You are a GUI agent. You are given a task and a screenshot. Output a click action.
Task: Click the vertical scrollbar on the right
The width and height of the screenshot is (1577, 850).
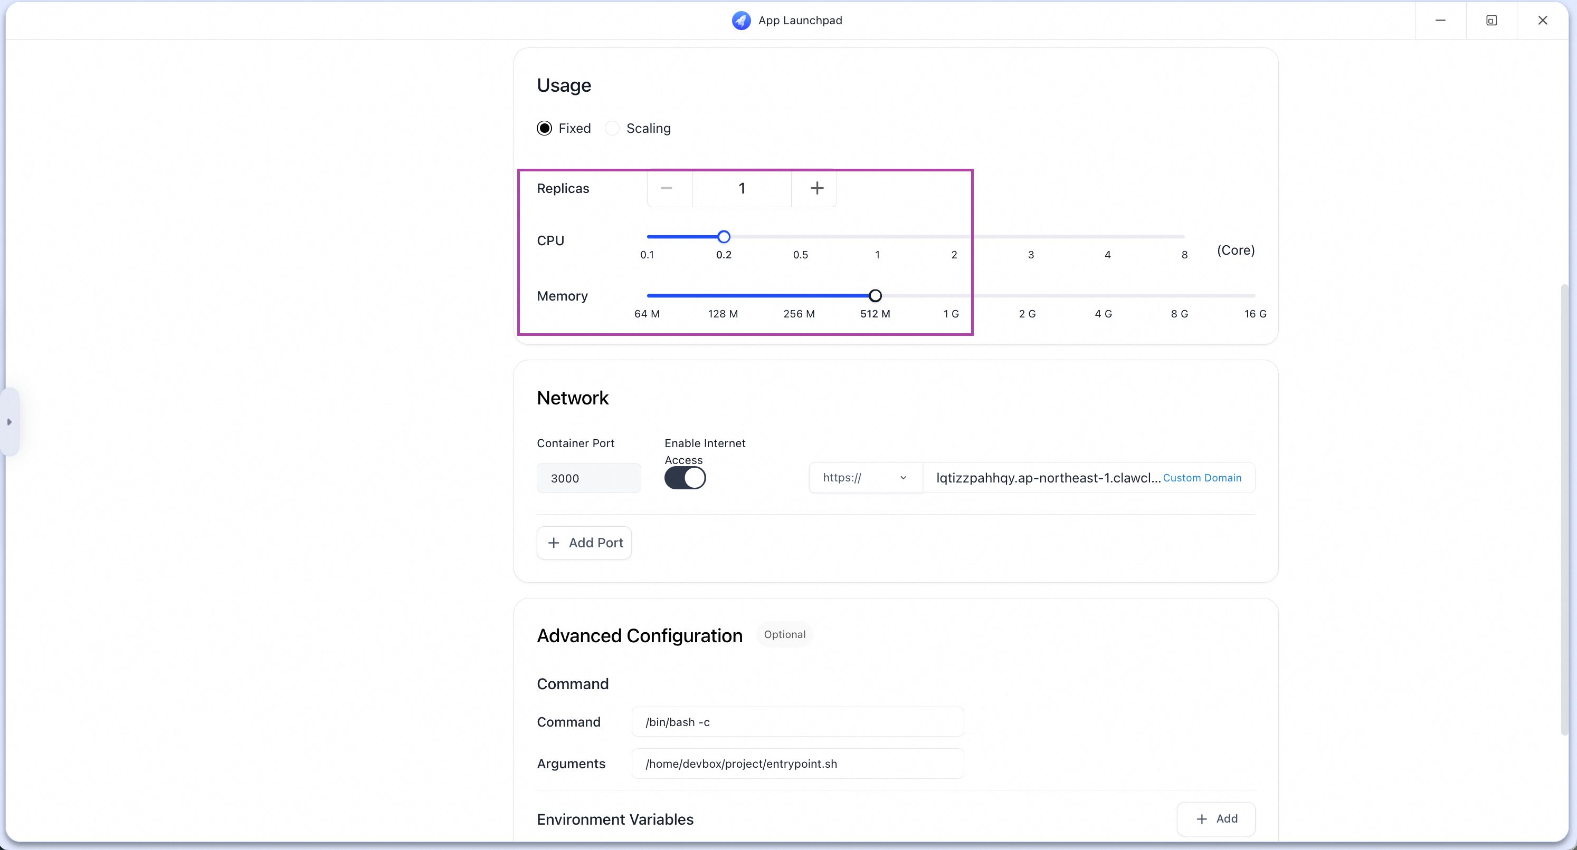click(1565, 509)
